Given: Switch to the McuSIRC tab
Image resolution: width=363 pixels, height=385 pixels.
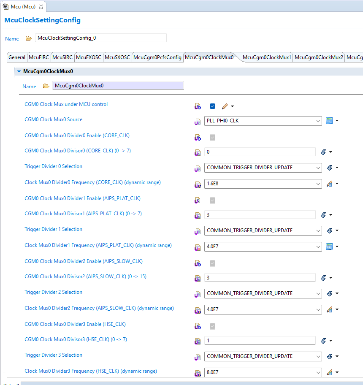Looking at the screenshot, I should 62,57.
